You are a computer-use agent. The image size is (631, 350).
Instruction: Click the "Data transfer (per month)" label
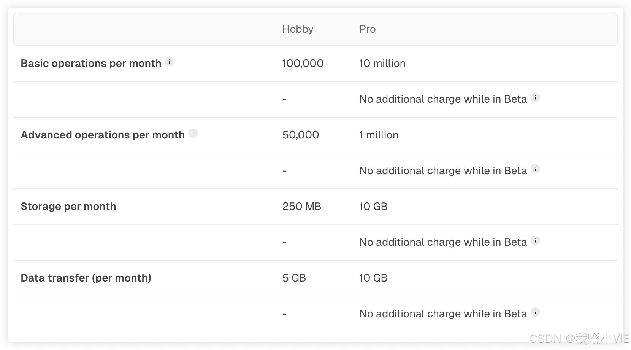click(86, 278)
